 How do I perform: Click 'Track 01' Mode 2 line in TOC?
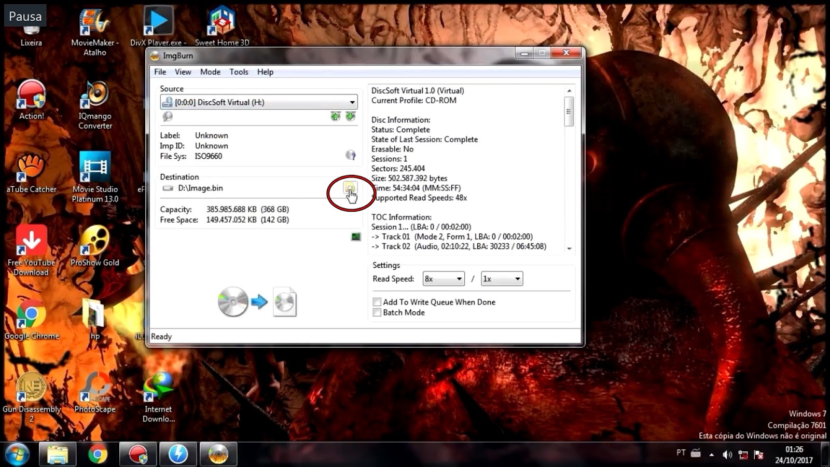pyautogui.click(x=452, y=237)
